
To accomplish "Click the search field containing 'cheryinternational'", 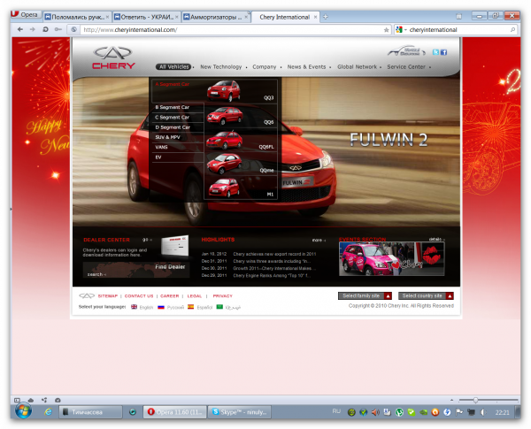I will tap(458, 30).
